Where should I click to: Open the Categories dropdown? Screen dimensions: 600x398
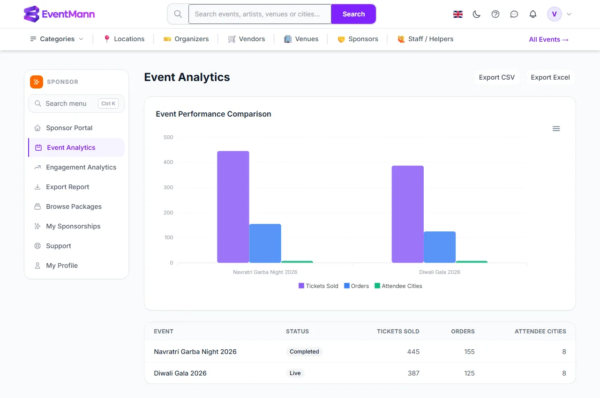57,39
